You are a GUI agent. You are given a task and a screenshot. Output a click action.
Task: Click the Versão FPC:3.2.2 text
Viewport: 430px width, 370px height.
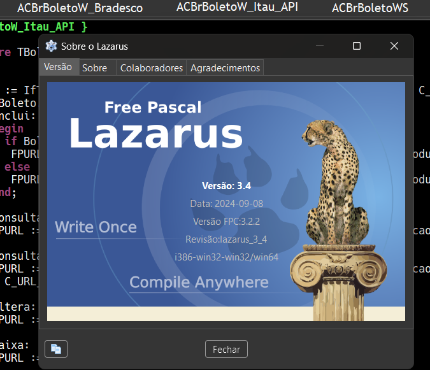point(227,222)
